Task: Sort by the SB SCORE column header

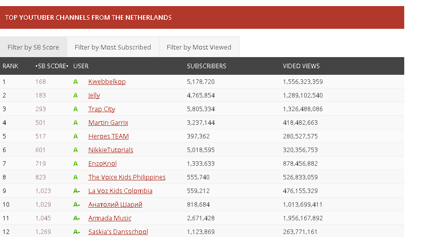Action: (52, 66)
